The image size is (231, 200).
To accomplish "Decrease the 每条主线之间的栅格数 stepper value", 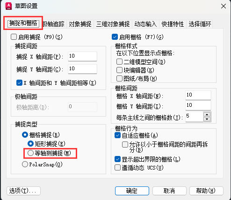I will point(207,119).
